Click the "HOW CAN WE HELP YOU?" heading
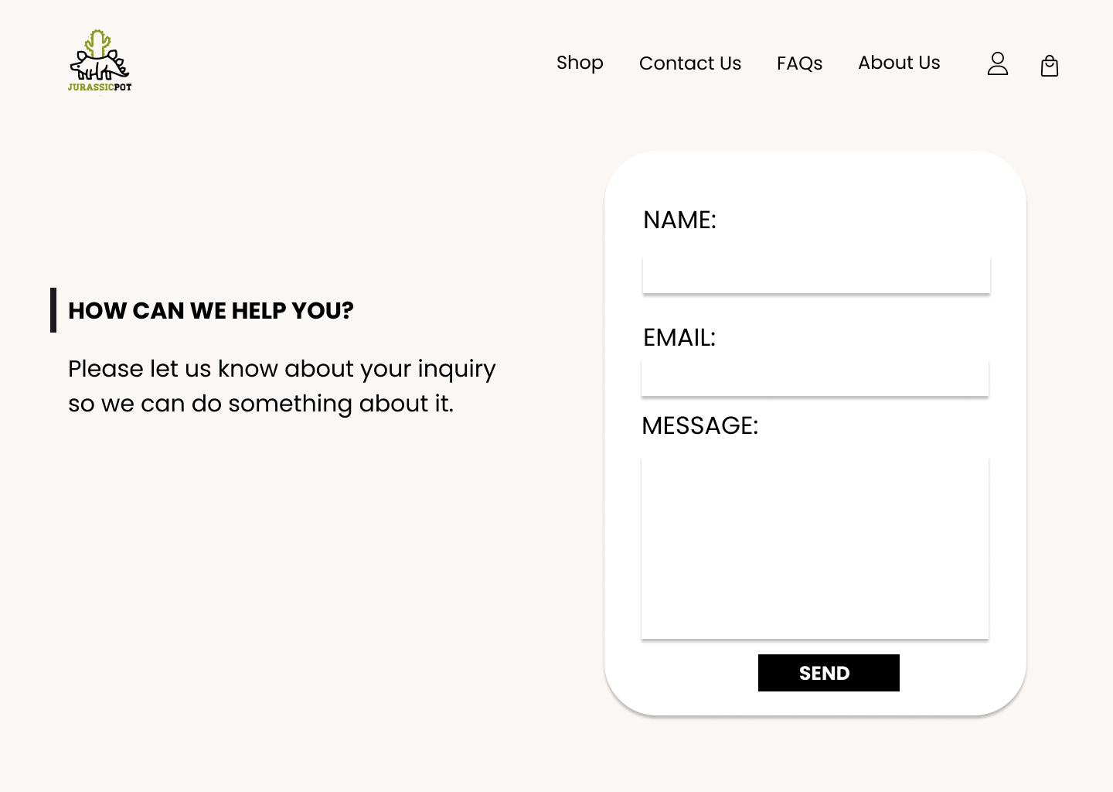Screen dimensions: 1113x792 click(211, 311)
